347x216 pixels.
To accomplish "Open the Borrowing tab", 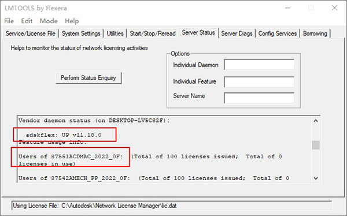I will (315, 33).
